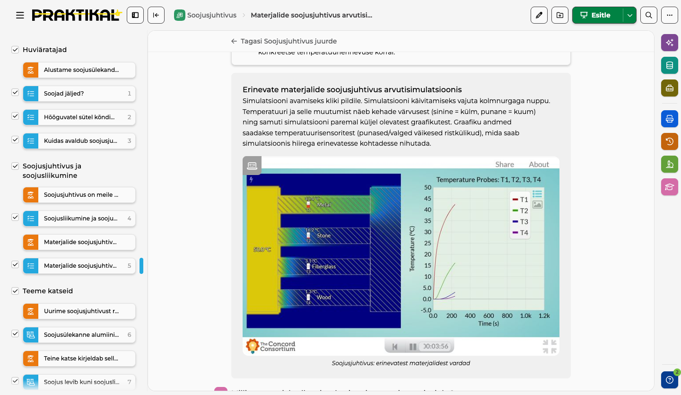The height and width of the screenshot is (395, 681).
Task: Open the pink graduation cap icon
Action: pos(670,187)
